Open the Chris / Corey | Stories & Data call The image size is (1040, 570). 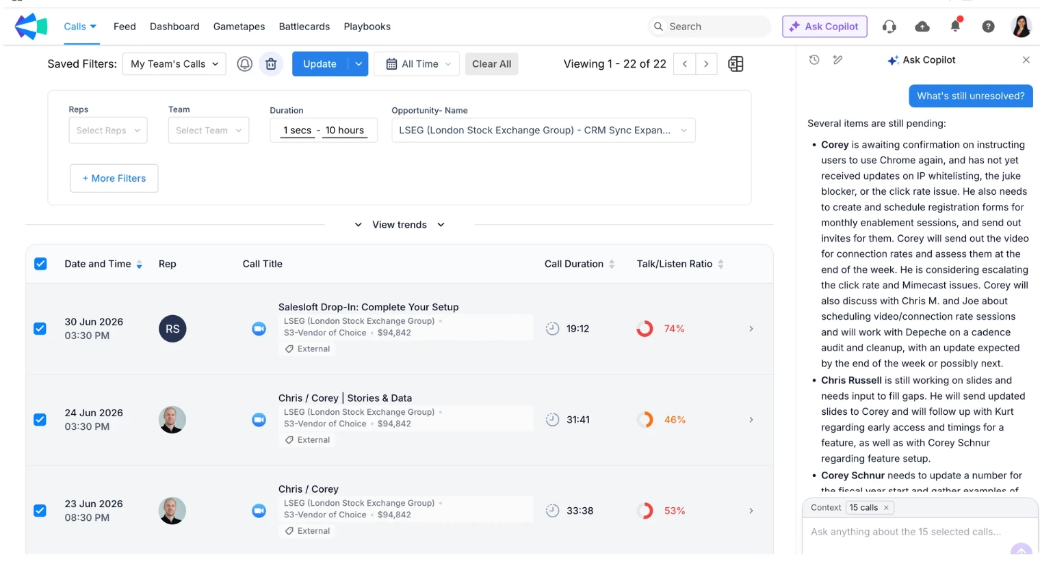tap(345, 398)
